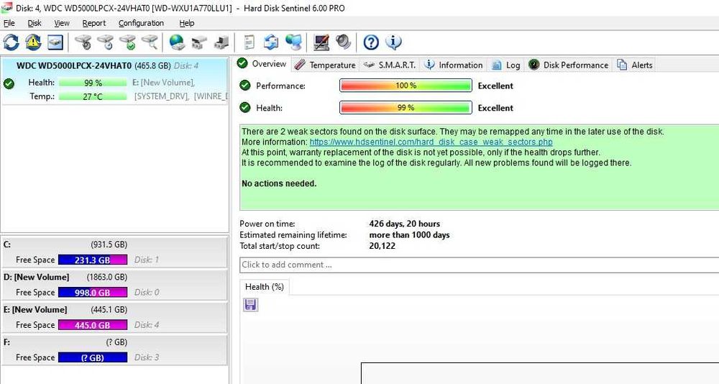719x384 pixels.
Task: Click the "No actions needed." text
Action: pyautogui.click(x=279, y=183)
